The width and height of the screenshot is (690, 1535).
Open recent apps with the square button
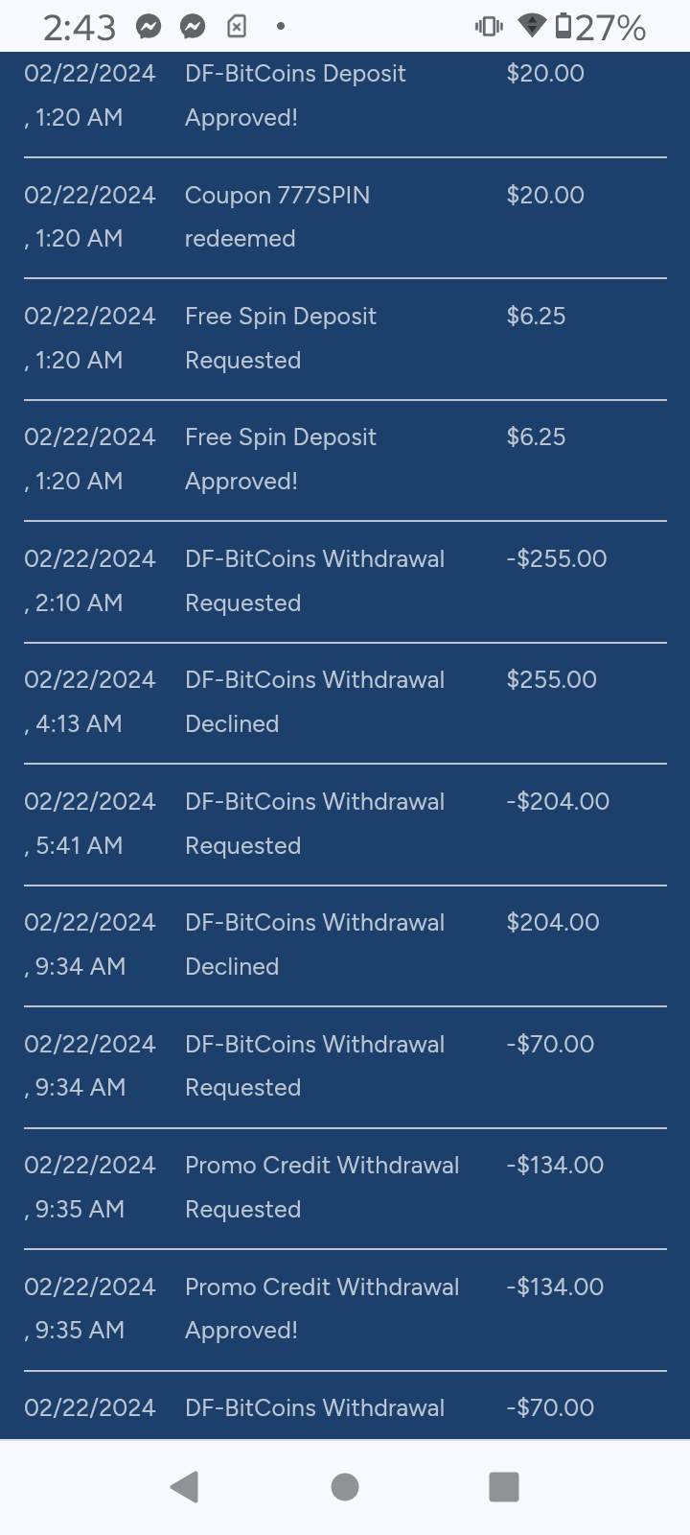(x=503, y=1486)
